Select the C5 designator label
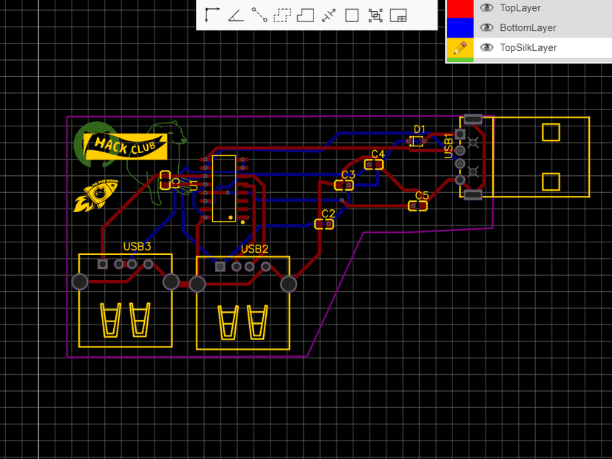 422,195
